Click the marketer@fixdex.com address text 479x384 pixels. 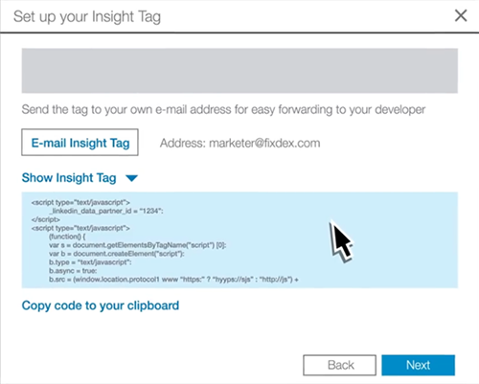264,143
